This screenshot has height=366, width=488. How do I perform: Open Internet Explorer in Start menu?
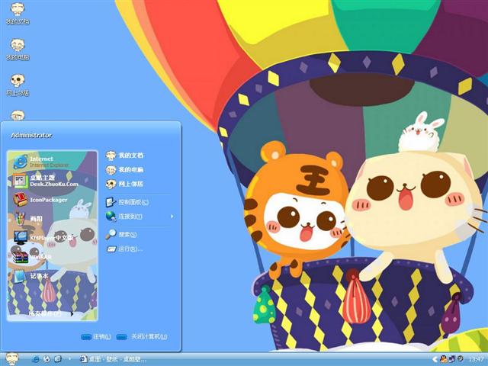point(53,162)
